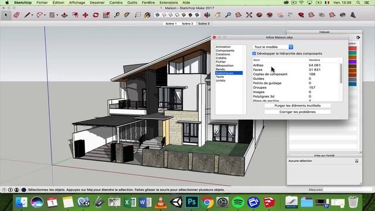
Task: Open the Caméra menu
Action: 116,2
